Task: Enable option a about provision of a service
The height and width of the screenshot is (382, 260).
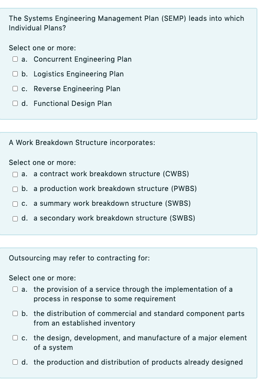Action: (x=15, y=289)
